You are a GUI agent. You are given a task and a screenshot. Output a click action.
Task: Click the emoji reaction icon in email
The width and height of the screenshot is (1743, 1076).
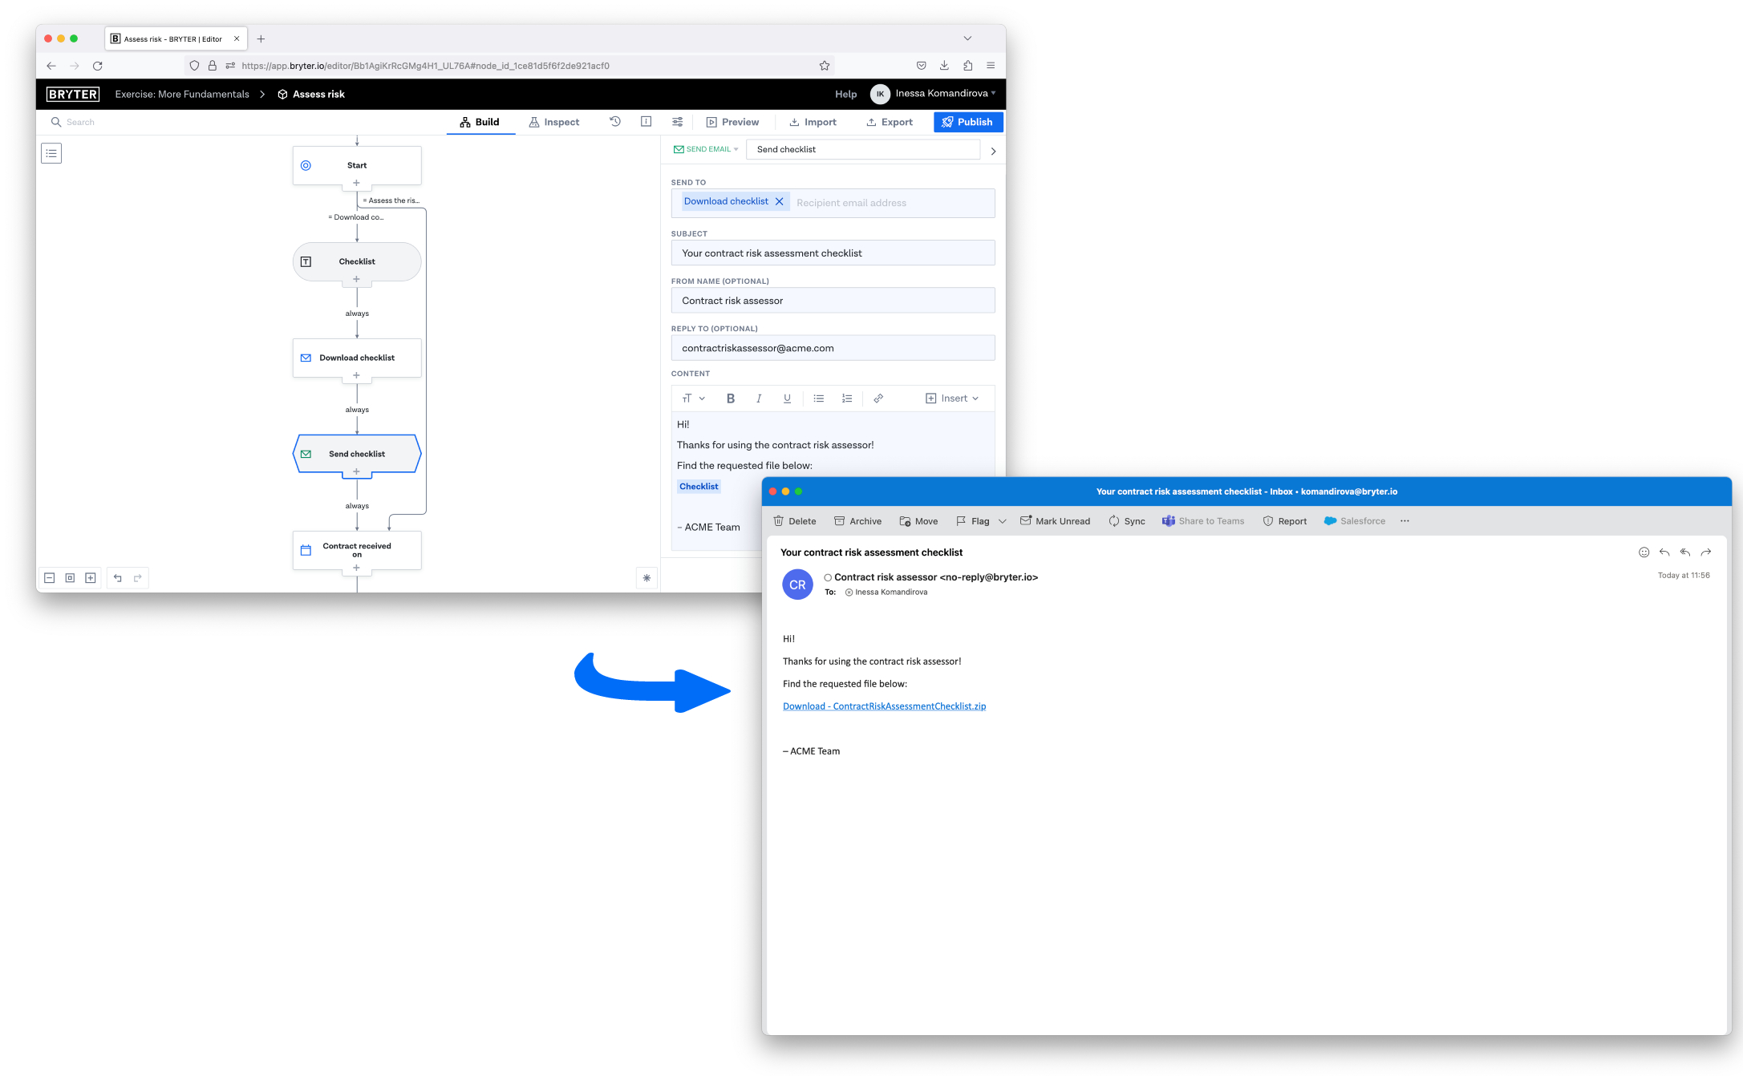click(x=1644, y=552)
